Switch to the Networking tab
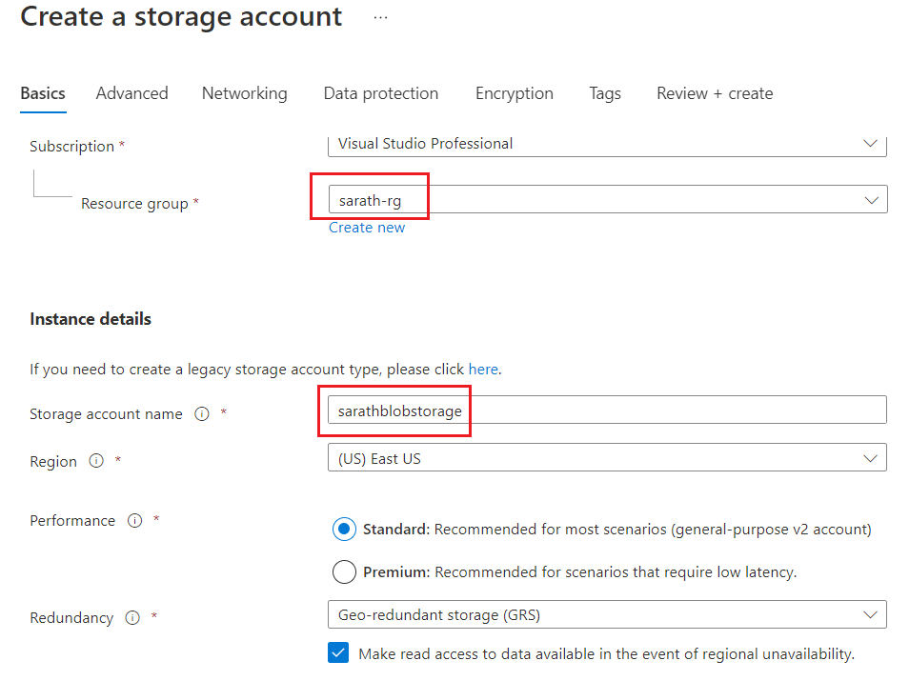Image resolution: width=909 pixels, height=681 pixels. coord(244,93)
